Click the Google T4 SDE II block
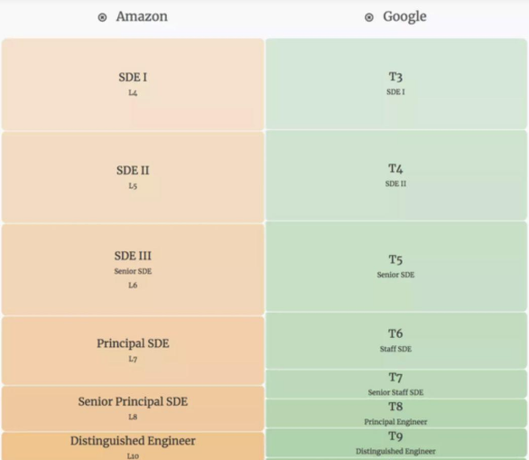This screenshot has width=529, height=460. point(396,175)
